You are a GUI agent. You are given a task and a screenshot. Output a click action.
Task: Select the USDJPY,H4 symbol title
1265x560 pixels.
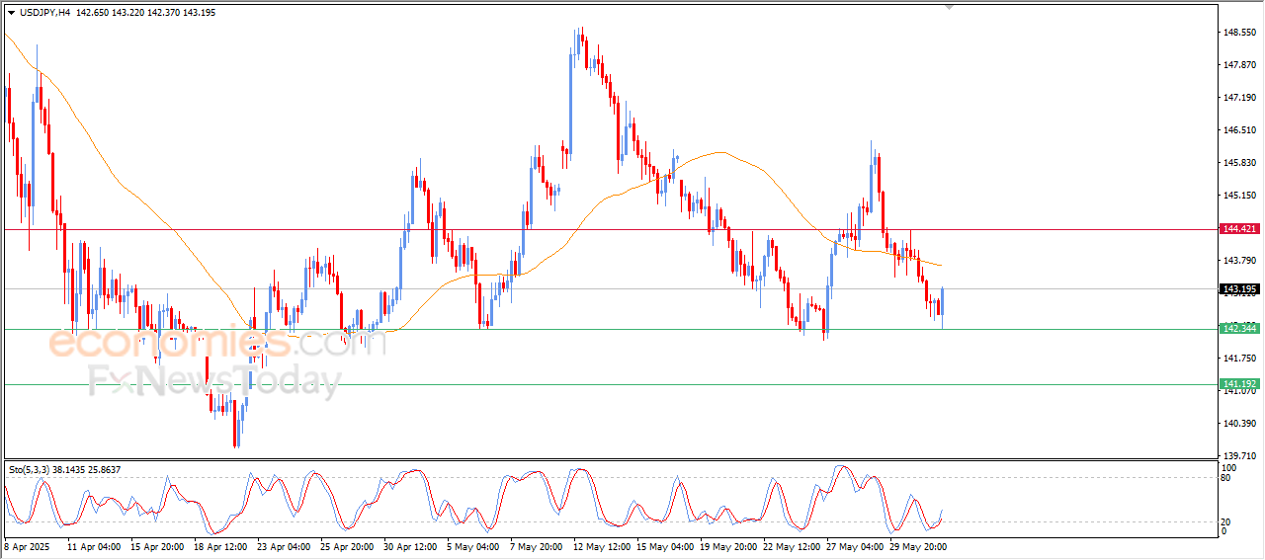pos(44,13)
